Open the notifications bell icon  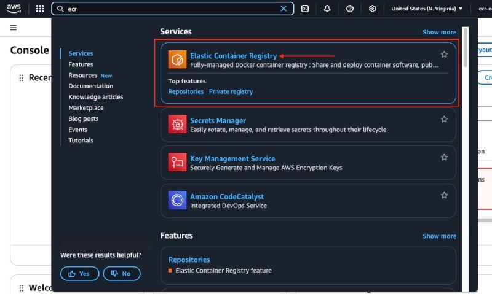(327, 9)
